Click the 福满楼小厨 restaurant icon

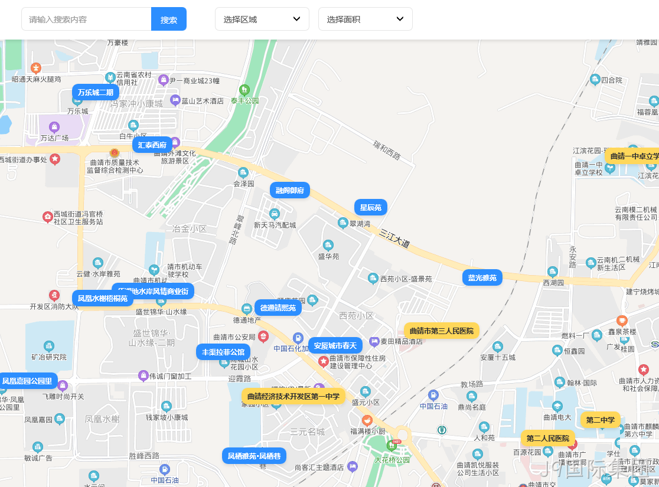coord(367,421)
